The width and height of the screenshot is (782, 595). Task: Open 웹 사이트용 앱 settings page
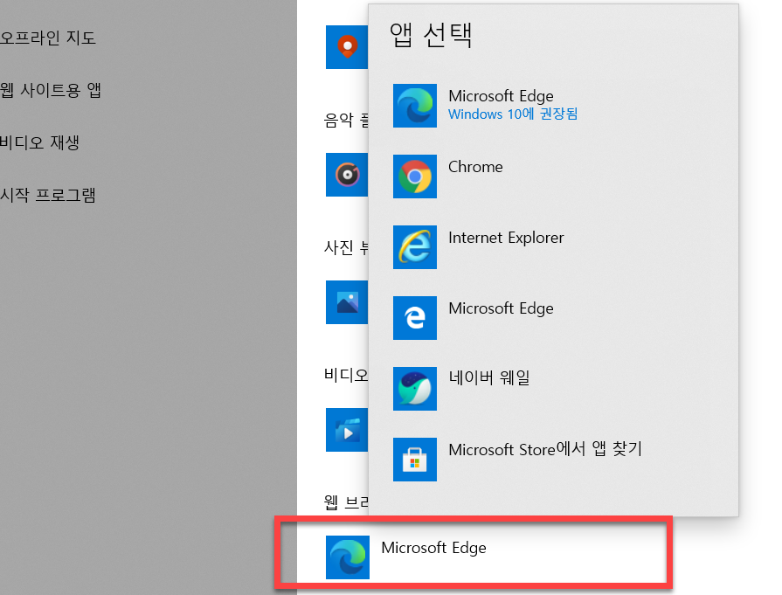(51, 90)
